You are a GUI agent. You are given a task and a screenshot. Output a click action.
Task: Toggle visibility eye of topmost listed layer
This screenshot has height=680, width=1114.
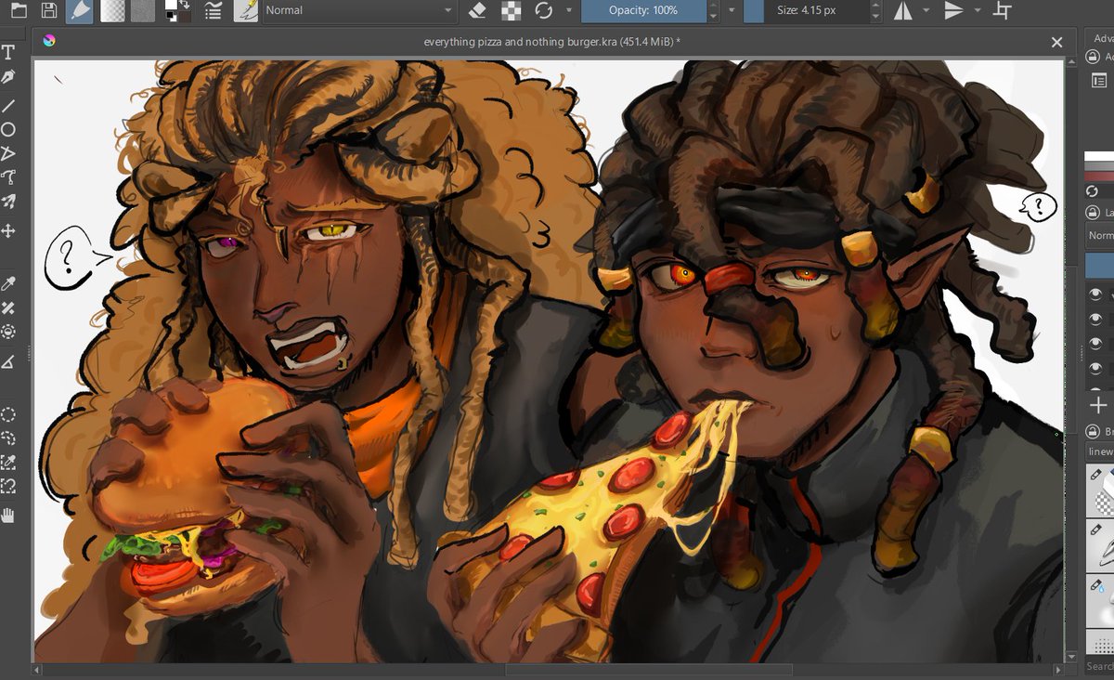(1096, 294)
